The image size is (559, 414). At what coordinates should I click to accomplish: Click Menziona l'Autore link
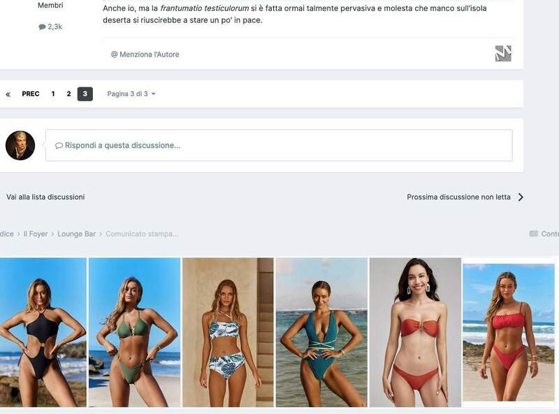click(x=145, y=55)
